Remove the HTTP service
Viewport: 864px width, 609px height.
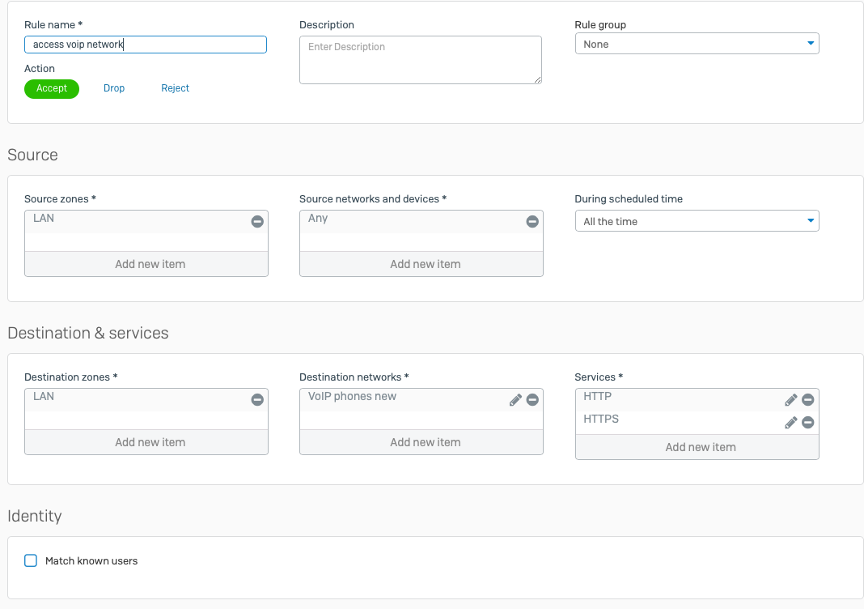point(807,399)
